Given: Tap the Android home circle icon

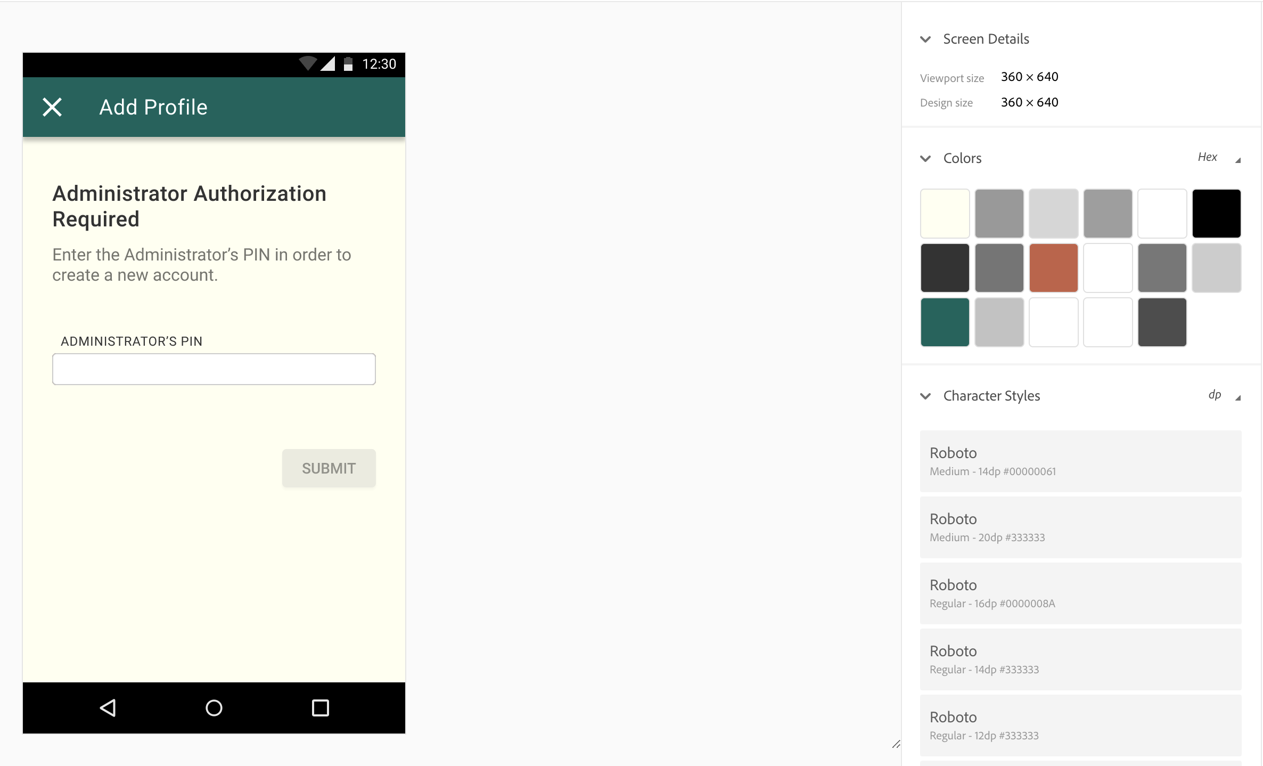Looking at the screenshot, I should (x=214, y=707).
